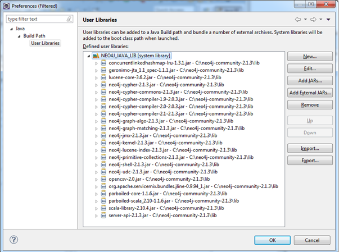Select the Build Path tree item
Image resolution: width=339 pixels, height=252 pixels.
click(x=34, y=36)
